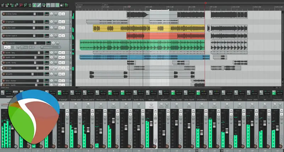284x152 pixels.
Task: Toggle MONO button on the Master strip
Action: [x=15, y=92]
